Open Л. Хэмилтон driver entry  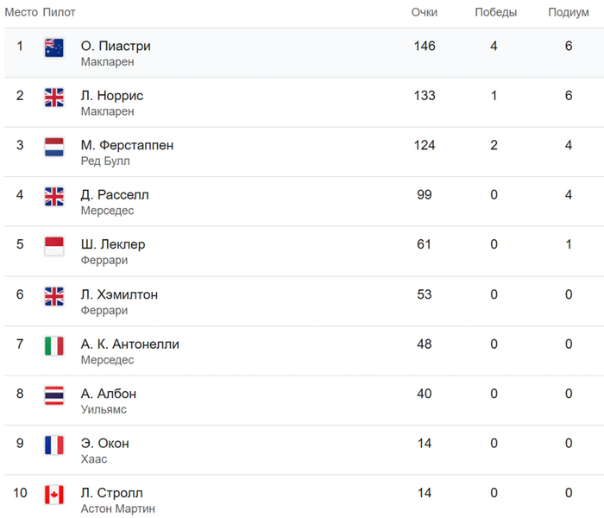(x=119, y=294)
